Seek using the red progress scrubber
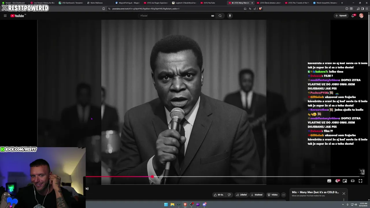The image size is (370, 208). pyautogui.click(x=152, y=177)
